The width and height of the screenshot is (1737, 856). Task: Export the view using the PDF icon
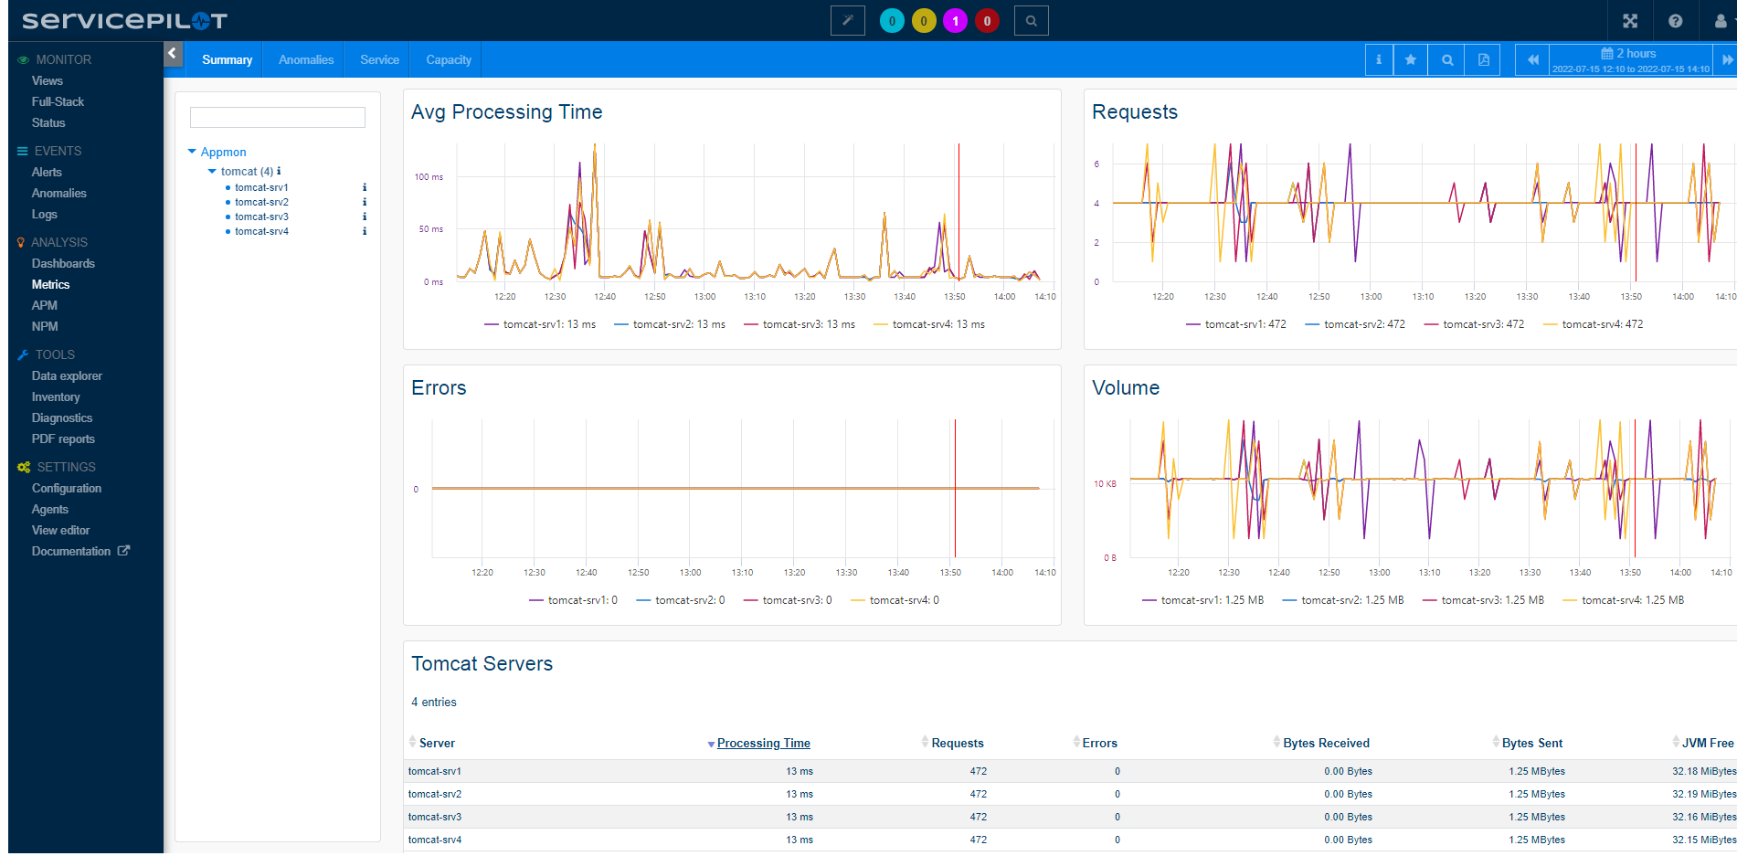[1483, 60]
